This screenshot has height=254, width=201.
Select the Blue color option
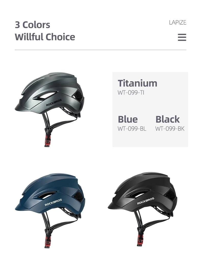[x=128, y=119]
